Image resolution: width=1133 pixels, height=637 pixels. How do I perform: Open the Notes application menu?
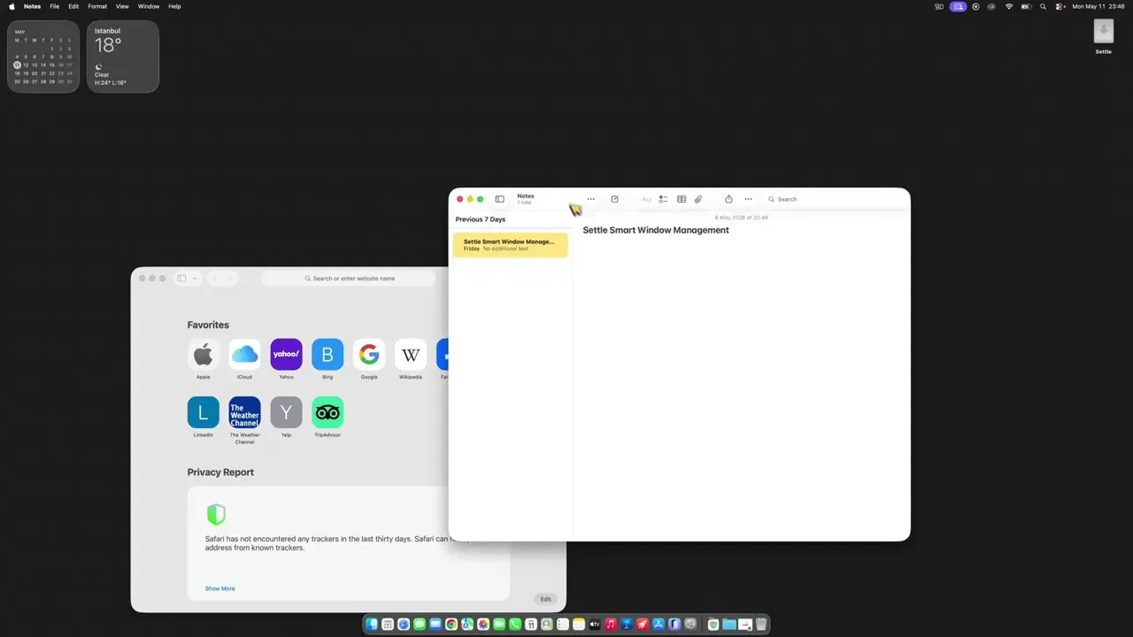coord(32,6)
